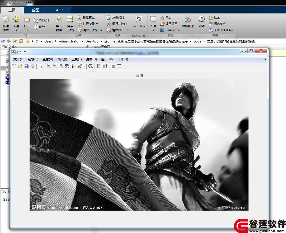Dock Figure 2 using the corner arrow

265,59
